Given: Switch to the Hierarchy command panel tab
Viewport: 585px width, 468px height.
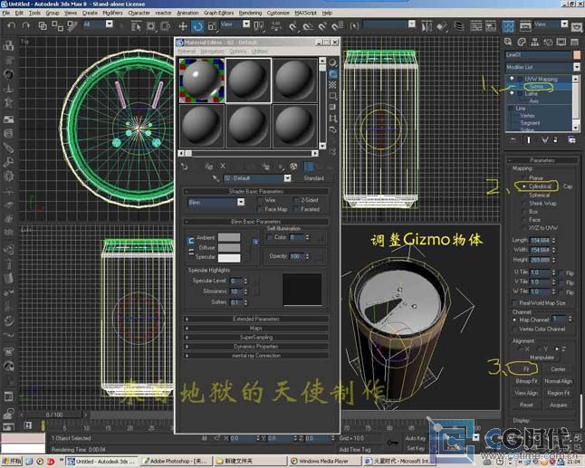Looking at the screenshot, I should coord(534,42).
